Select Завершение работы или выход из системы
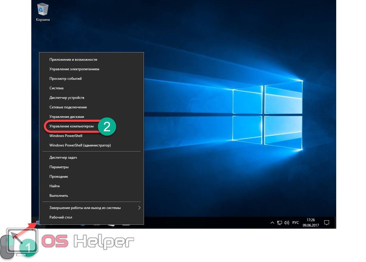366x262 pixels. pyautogui.click(x=92, y=208)
